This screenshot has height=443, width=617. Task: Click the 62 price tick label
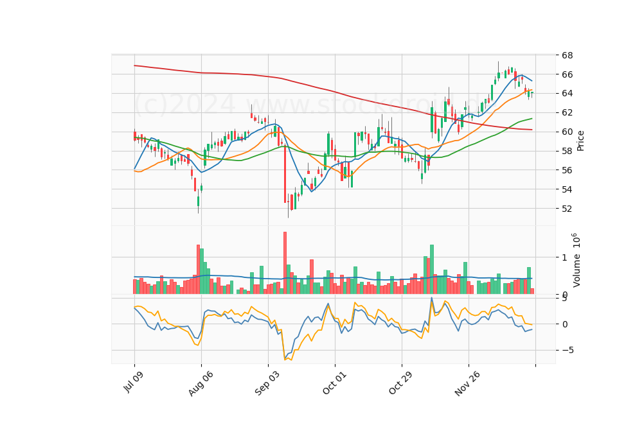[567, 113]
